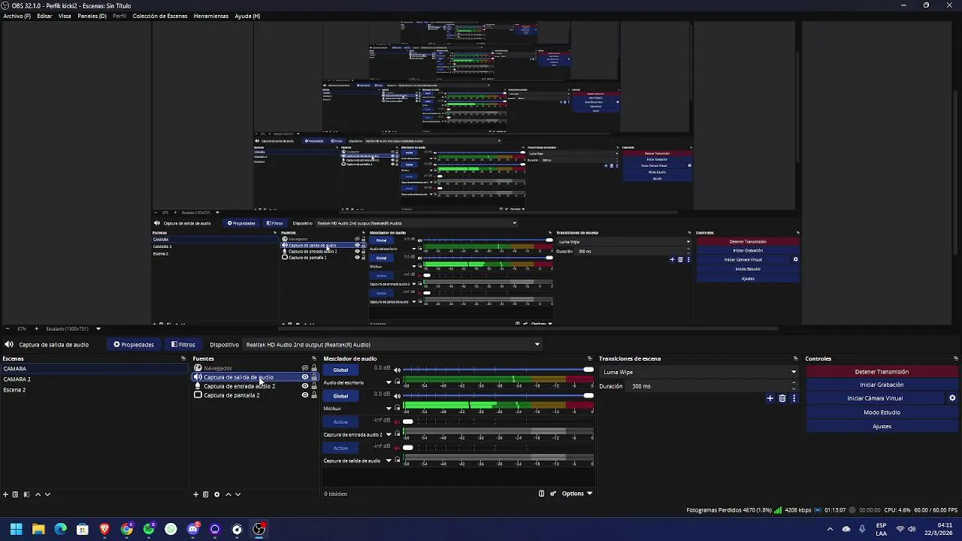The image size is (962, 541).
Task: Open the Paneles menu
Action: 92,16
